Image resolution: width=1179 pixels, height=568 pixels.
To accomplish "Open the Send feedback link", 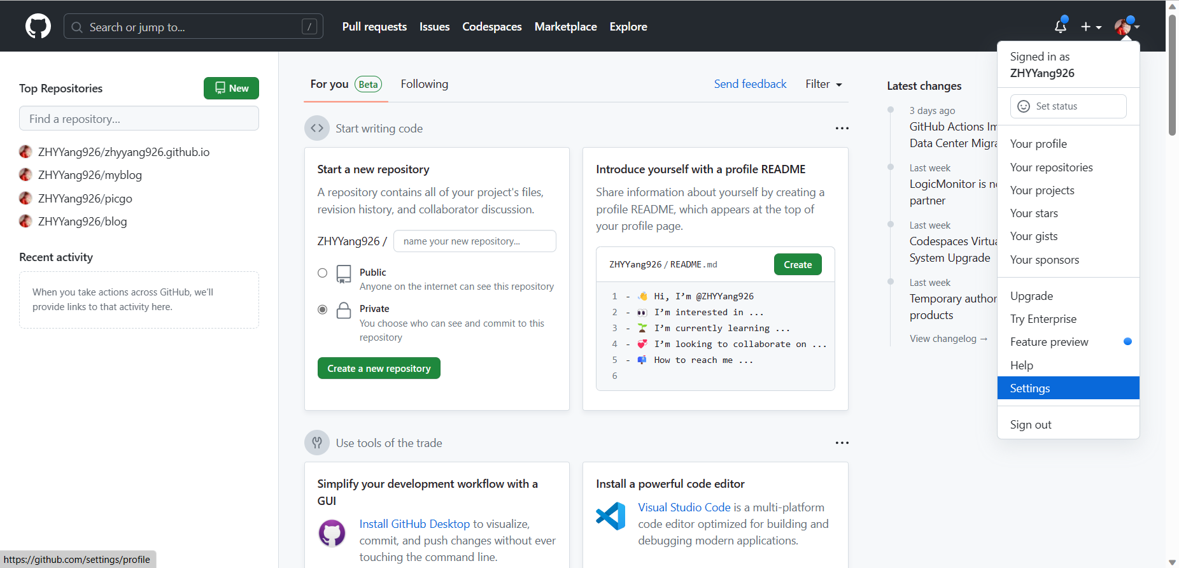I will coord(750,84).
